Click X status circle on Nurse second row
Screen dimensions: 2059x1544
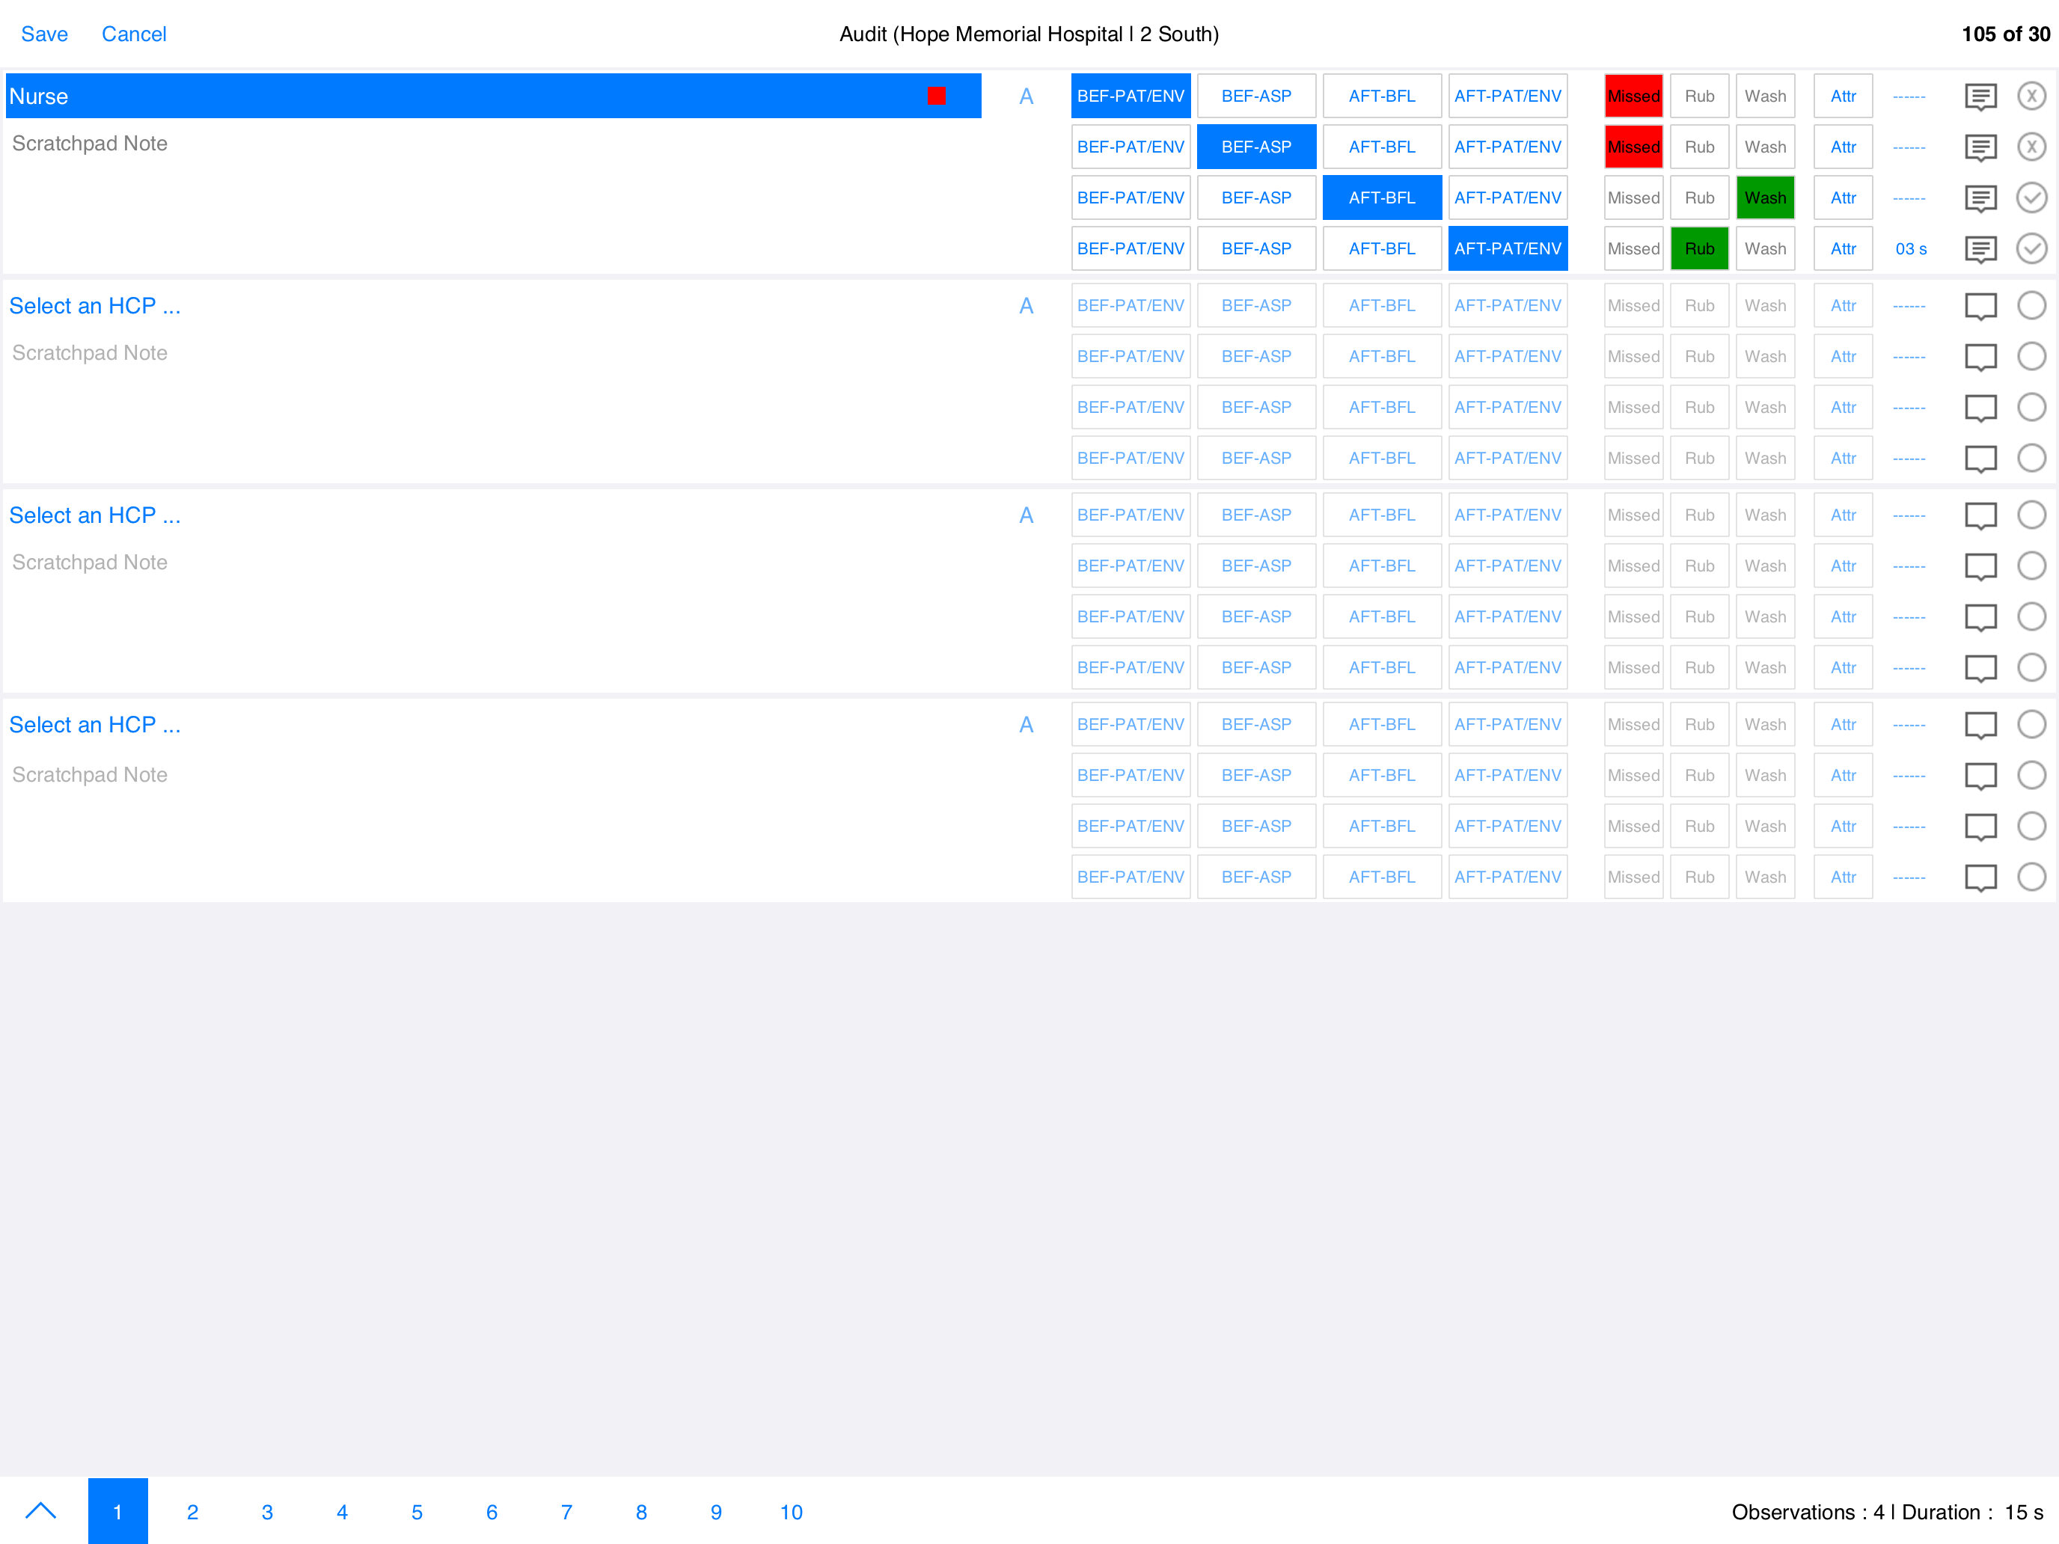[x=2031, y=147]
